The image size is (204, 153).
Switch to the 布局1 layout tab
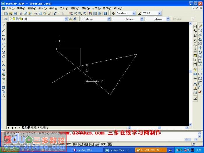coord(34,128)
